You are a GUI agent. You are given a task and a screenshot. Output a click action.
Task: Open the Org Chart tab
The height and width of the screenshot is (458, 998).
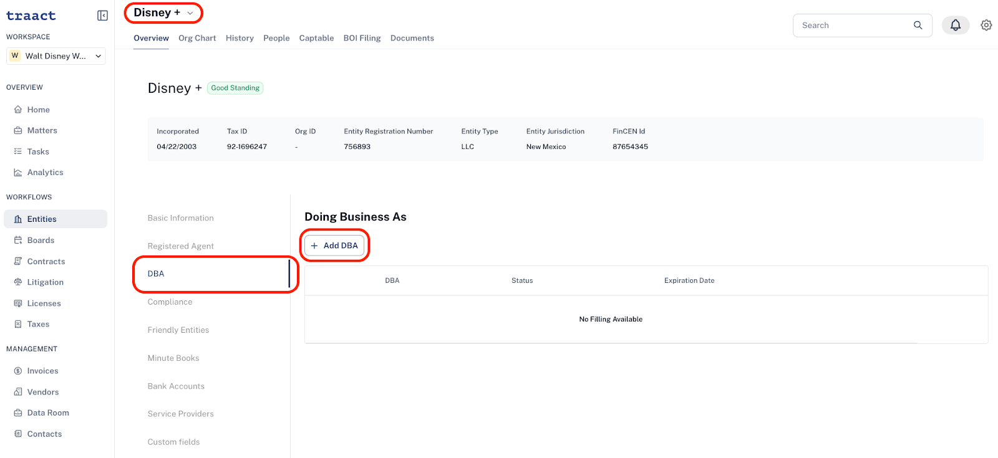click(x=197, y=38)
